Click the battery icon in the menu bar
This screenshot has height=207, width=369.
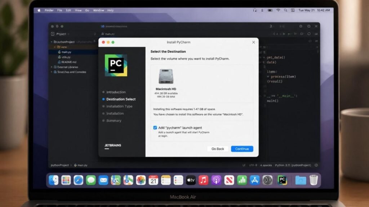[x=270, y=10]
